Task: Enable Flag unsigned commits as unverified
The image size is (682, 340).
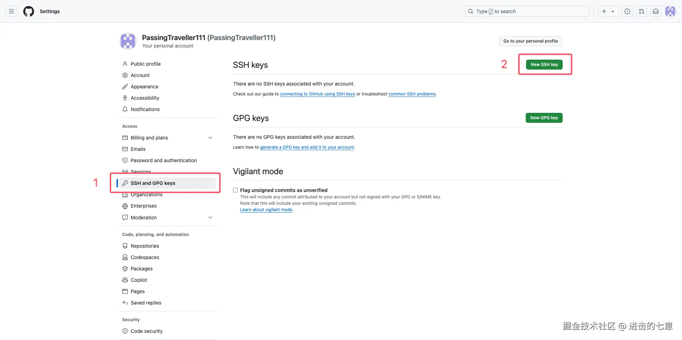Action: [235, 190]
